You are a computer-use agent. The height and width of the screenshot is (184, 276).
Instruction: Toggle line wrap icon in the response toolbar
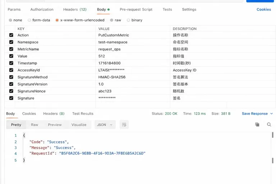pos(124,125)
